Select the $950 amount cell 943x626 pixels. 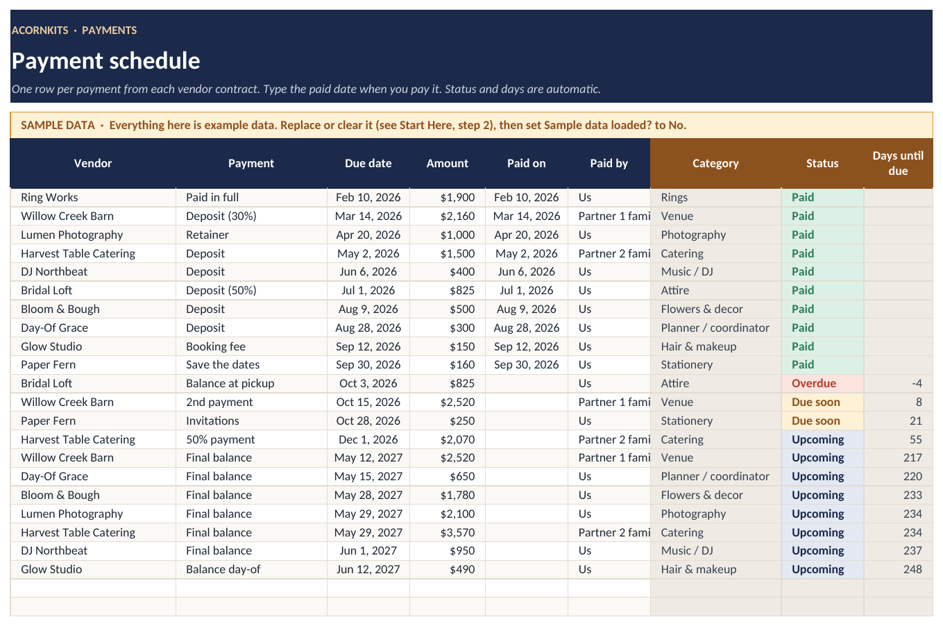pos(448,550)
